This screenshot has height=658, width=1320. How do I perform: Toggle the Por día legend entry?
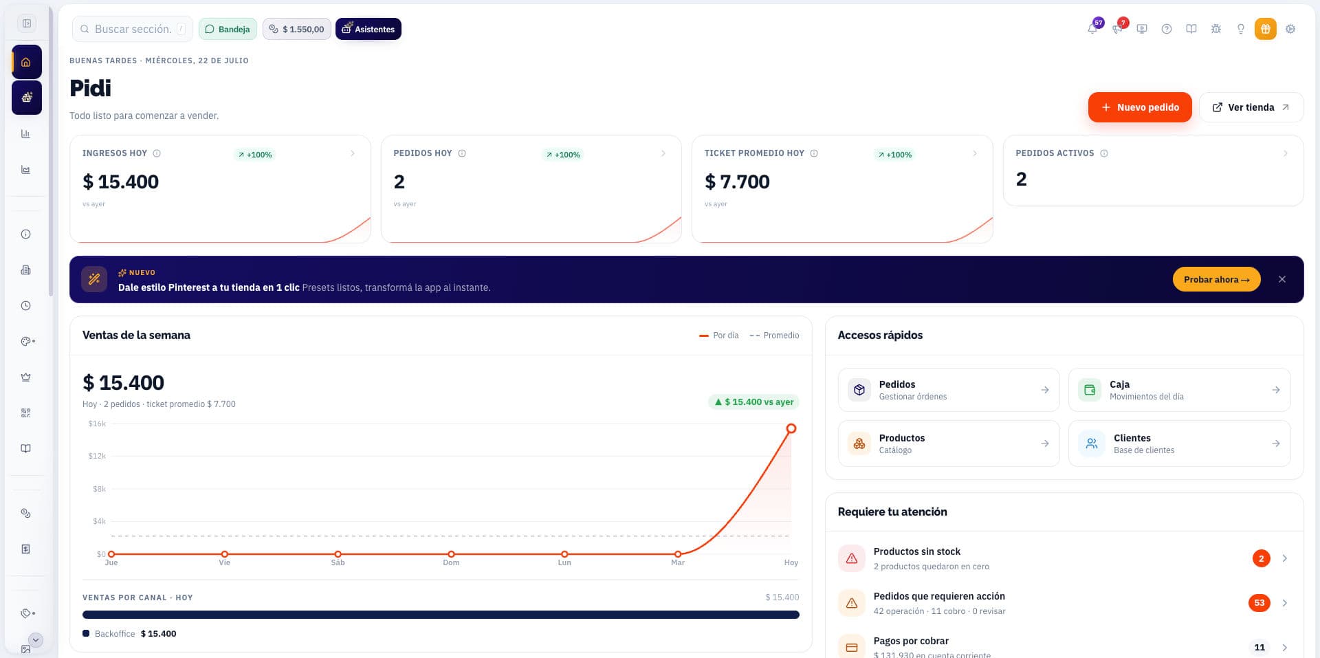pyautogui.click(x=718, y=336)
